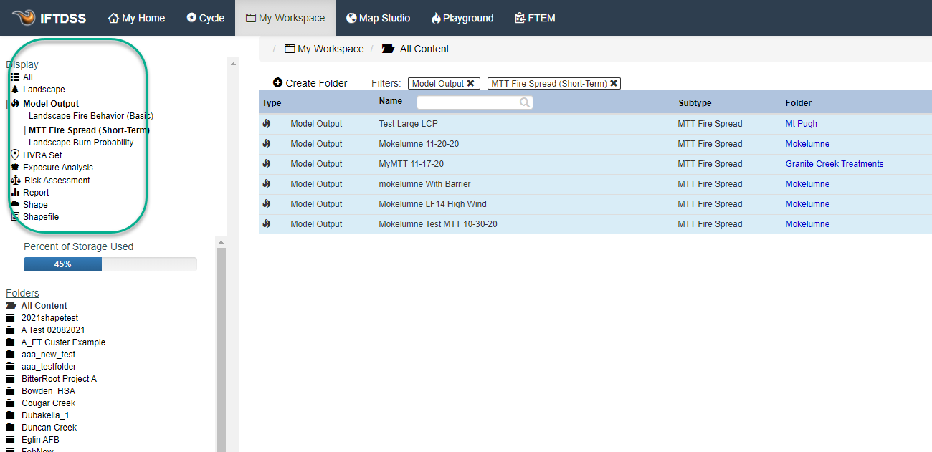Show All items in Display list

point(22,77)
